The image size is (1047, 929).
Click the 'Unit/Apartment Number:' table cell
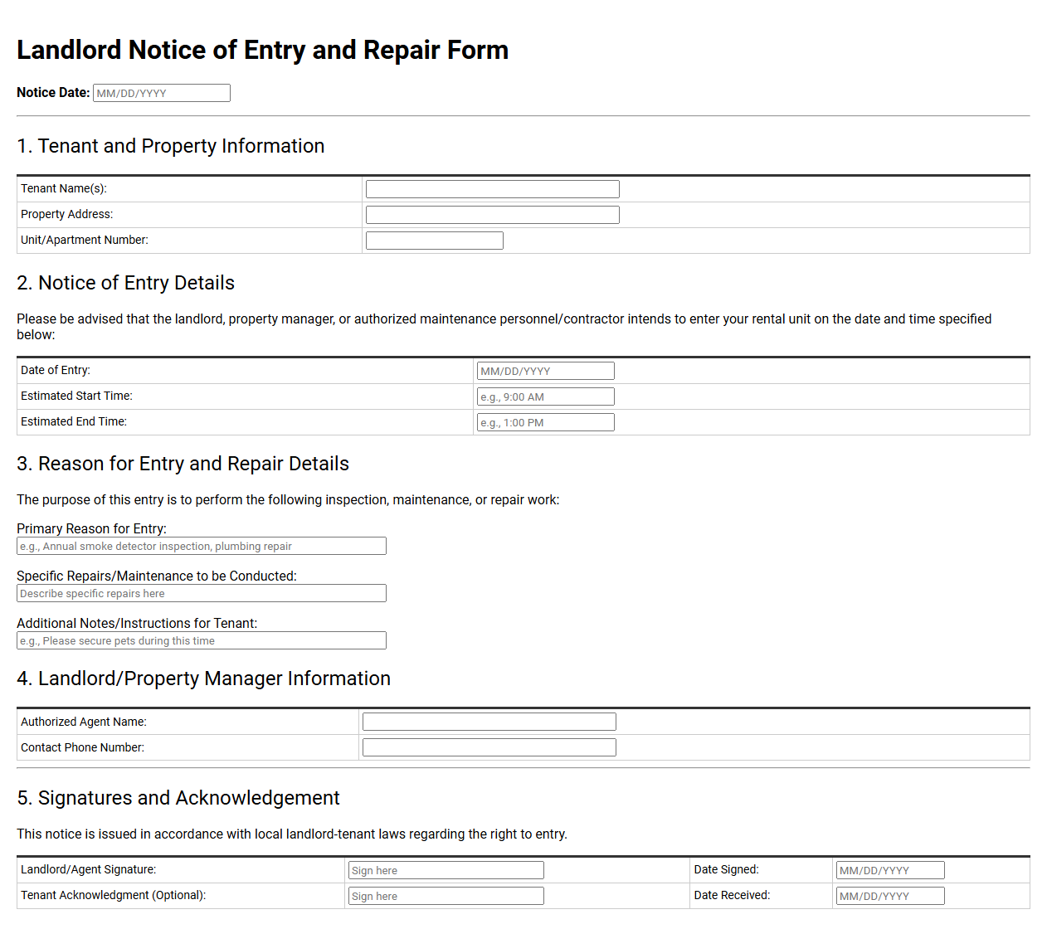tap(189, 241)
